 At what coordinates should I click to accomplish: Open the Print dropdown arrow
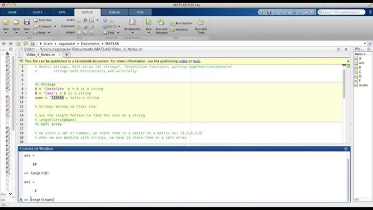(x=49, y=33)
